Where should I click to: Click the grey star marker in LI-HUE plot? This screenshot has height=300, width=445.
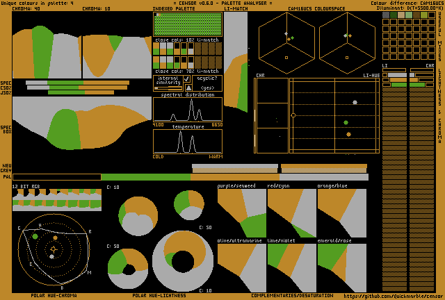355,102
